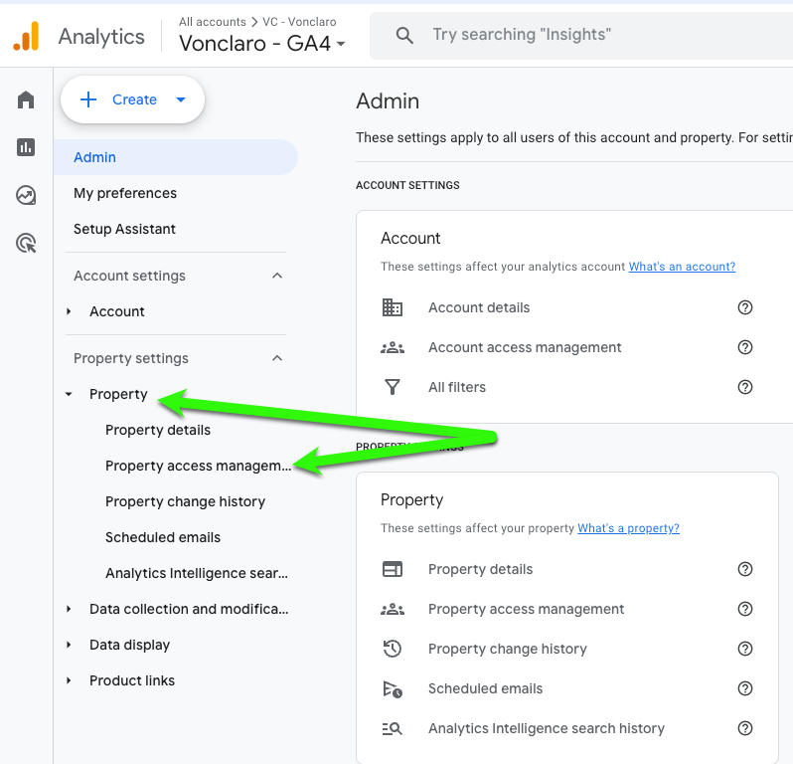Open the Create dropdown arrow

181,99
